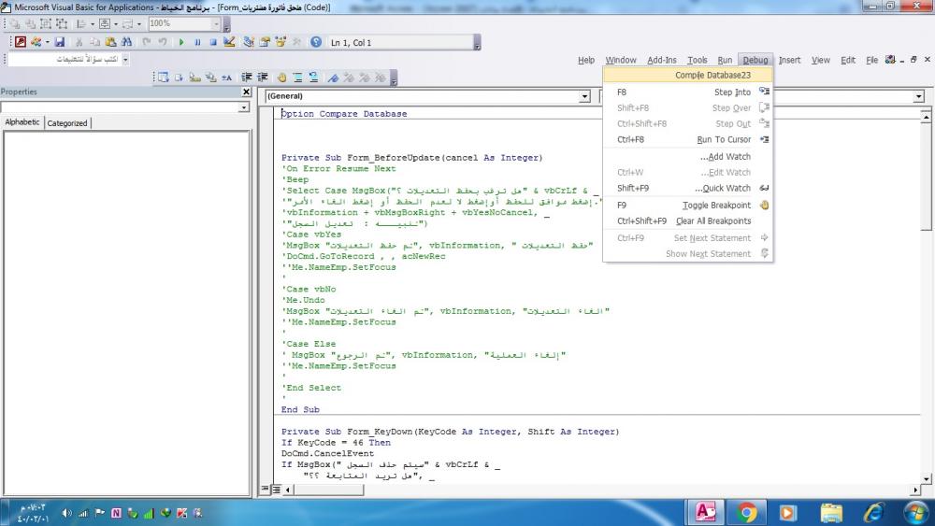The width and height of the screenshot is (935, 526).
Task: Open the Insert Module icon's dropdown arrow
Action: [x=47, y=42]
